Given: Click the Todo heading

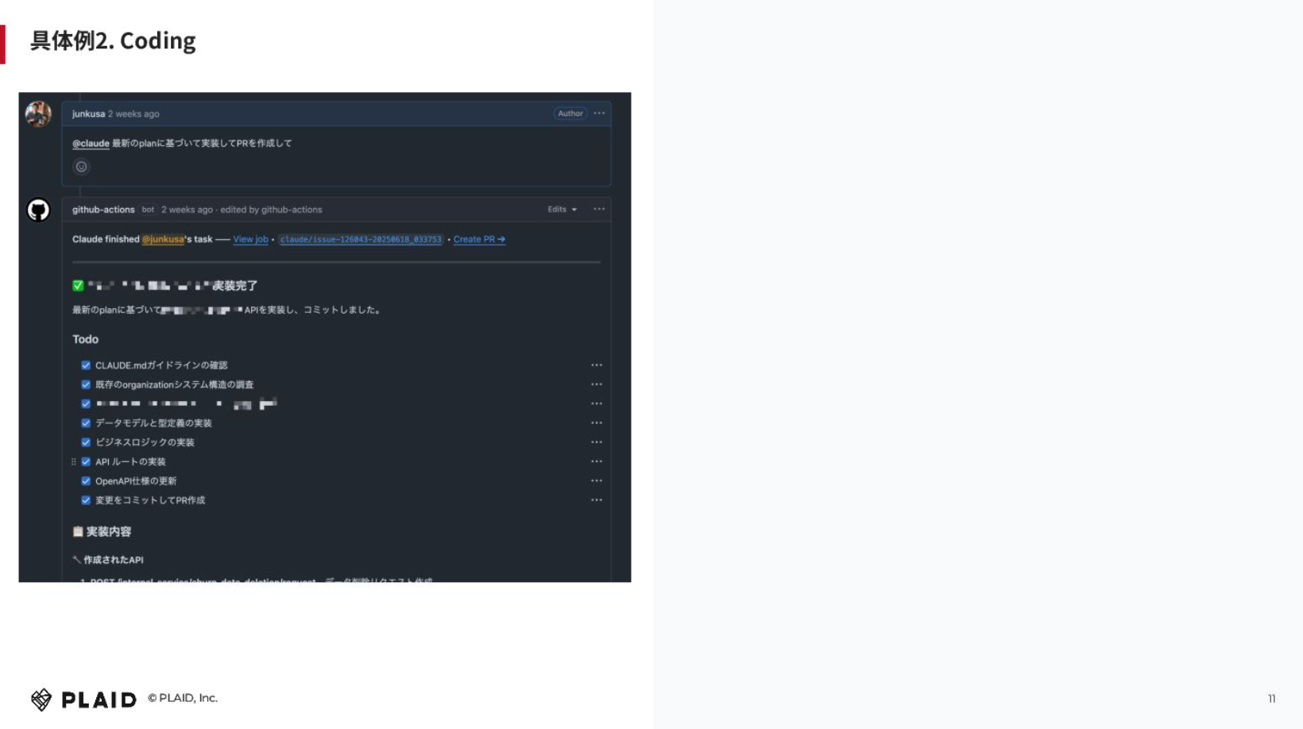Looking at the screenshot, I should click(x=85, y=339).
